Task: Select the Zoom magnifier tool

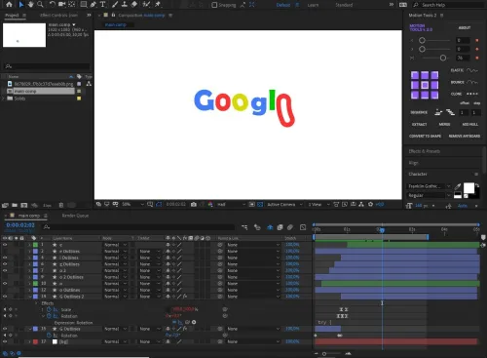Action: point(40,5)
